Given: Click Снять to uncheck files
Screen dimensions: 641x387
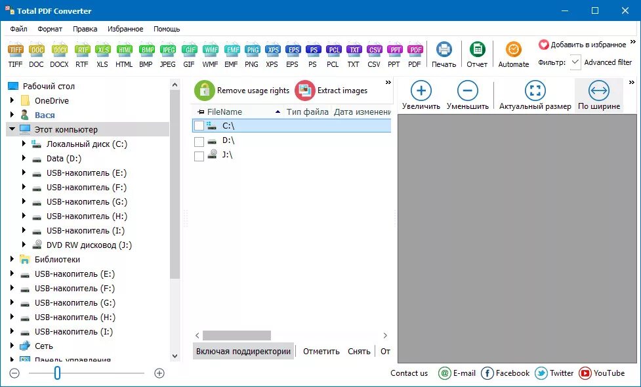Looking at the screenshot, I should (359, 351).
